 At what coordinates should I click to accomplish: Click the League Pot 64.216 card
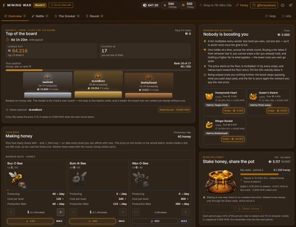pyautogui.click(x=51, y=51)
